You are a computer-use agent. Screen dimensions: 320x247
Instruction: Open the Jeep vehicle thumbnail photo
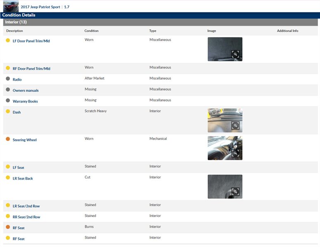pos(11,7)
